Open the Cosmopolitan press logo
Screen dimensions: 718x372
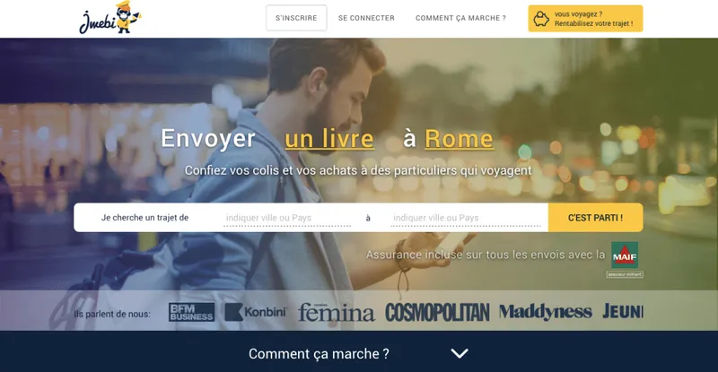pyautogui.click(x=437, y=312)
